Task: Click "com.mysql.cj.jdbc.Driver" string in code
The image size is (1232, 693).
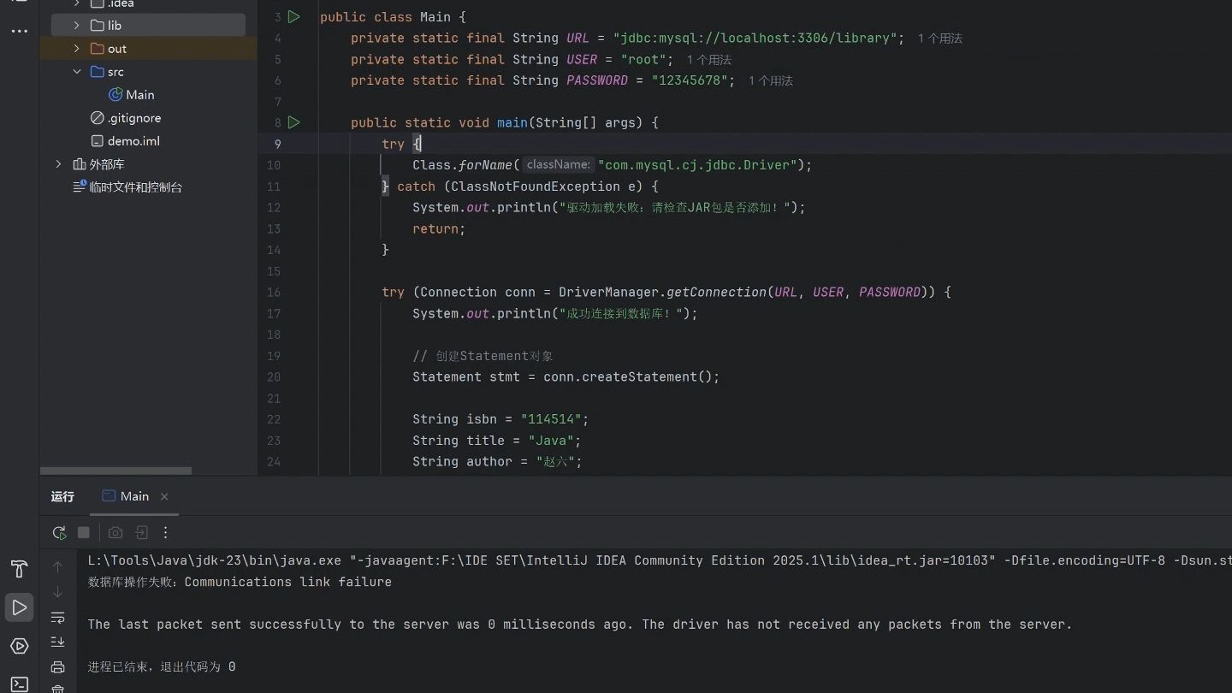Action: (697, 165)
